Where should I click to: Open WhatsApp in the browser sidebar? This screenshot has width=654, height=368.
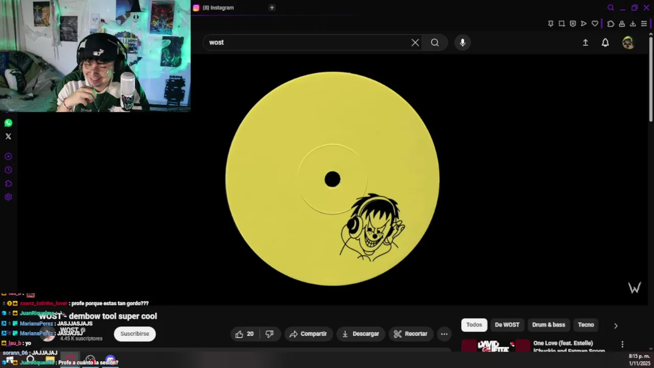(8, 123)
